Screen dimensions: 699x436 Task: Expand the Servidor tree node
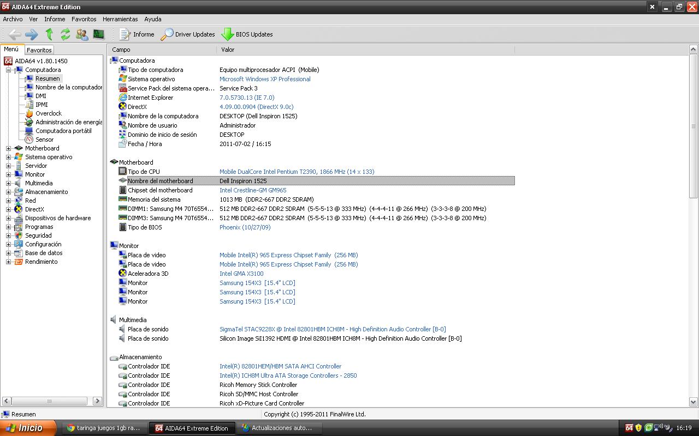click(x=8, y=166)
